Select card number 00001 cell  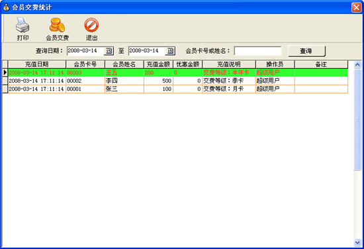[x=85, y=89]
